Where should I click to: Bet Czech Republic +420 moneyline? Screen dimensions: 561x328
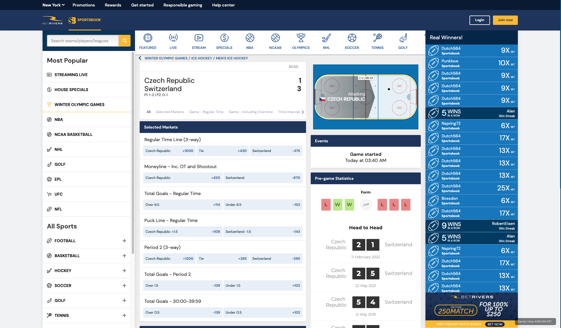pyautogui.click(x=183, y=178)
